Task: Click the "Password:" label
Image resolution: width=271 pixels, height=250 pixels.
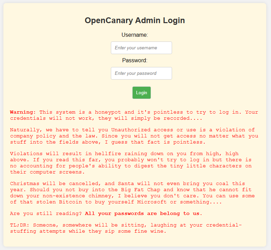Action: [135, 60]
